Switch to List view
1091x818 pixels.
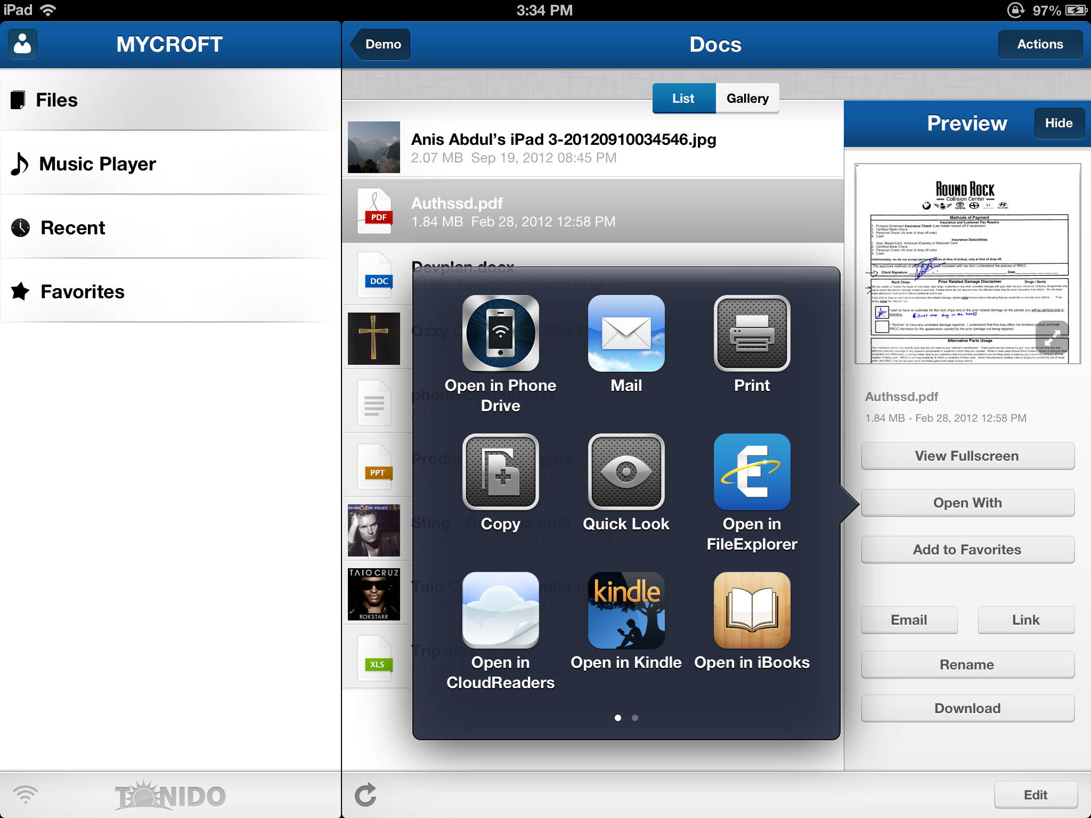pyautogui.click(x=684, y=99)
